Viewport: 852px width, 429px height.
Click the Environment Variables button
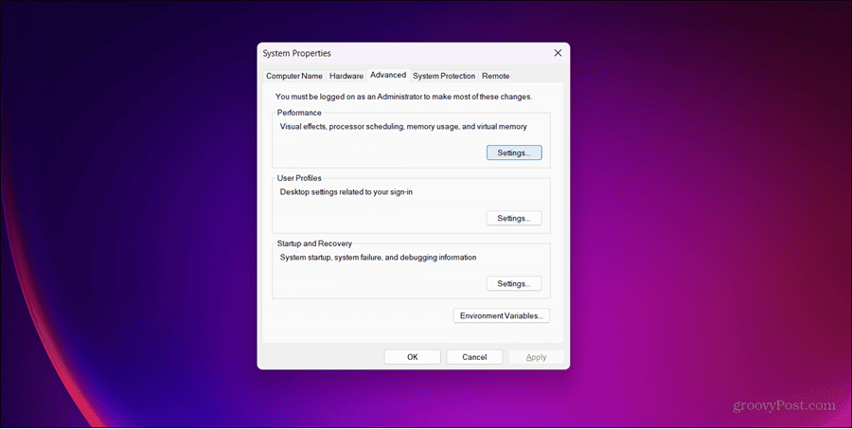(502, 316)
